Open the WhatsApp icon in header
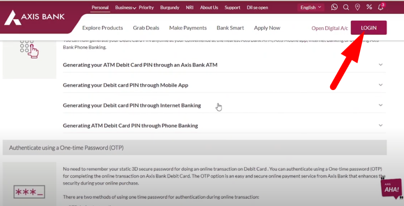Screen dimensions: 404x206 point(334,7)
